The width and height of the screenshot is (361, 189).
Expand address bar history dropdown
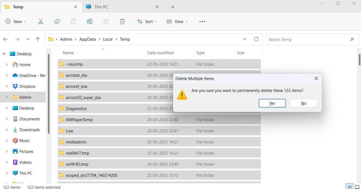pos(245,39)
